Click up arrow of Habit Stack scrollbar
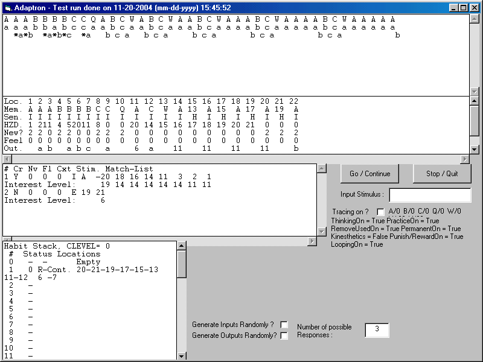 [x=182, y=246]
